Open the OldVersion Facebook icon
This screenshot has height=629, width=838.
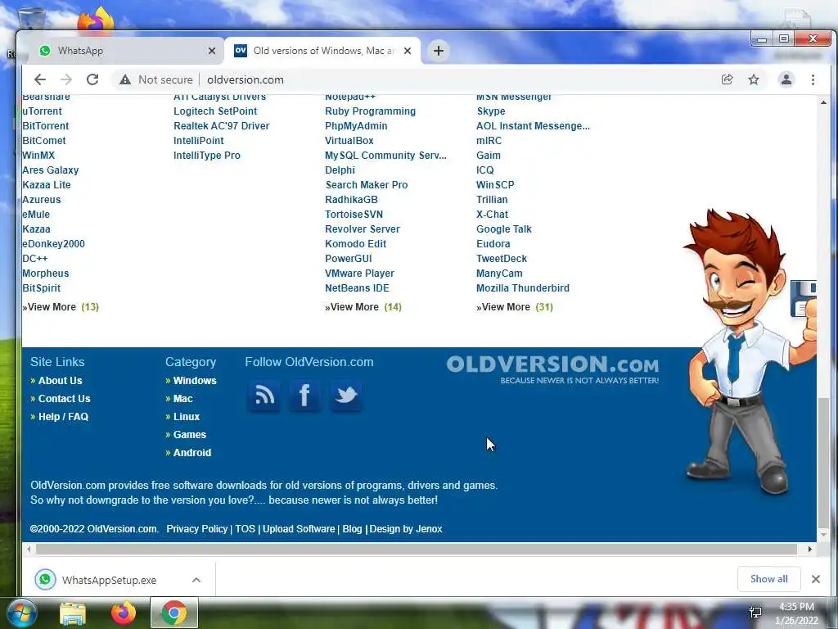[x=304, y=396]
